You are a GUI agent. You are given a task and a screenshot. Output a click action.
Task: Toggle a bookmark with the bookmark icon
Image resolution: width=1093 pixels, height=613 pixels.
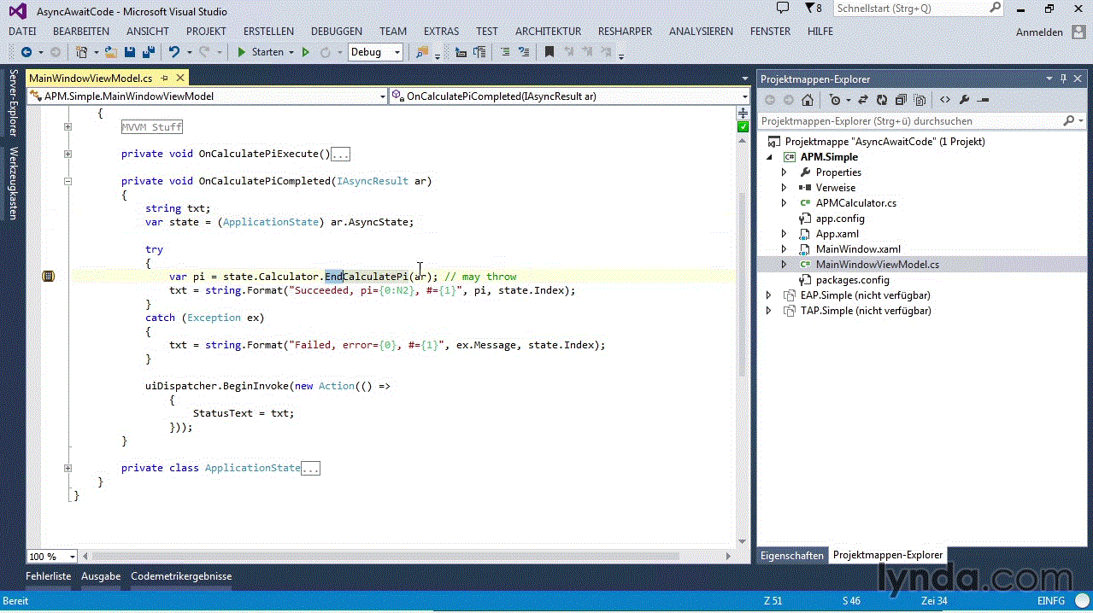(549, 52)
